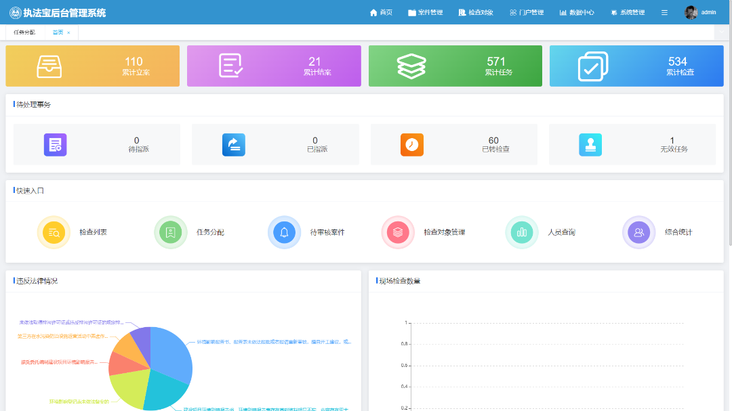
Task: Open the 案件管理 menu
Action: click(x=425, y=13)
